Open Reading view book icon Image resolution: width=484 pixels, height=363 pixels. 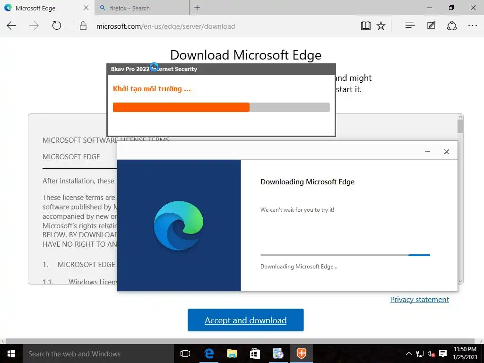click(x=366, y=26)
